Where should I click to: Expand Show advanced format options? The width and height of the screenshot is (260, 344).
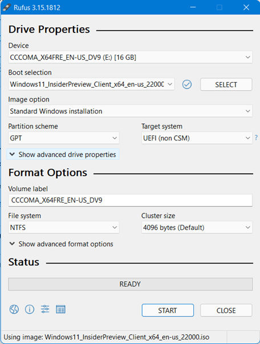click(x=62, y=244)
